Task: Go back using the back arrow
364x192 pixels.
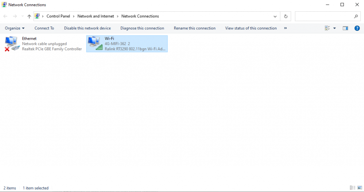Action: coord(5,16)
